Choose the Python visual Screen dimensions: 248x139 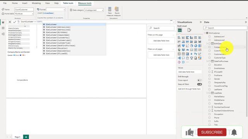[196, 54]
